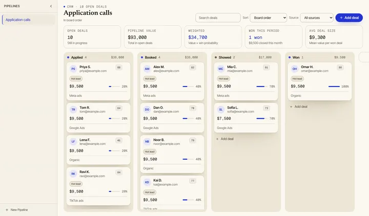The image size is (369, 216).
Task: Click Hot lead tag on Ravi K. card
Action: 76,184
